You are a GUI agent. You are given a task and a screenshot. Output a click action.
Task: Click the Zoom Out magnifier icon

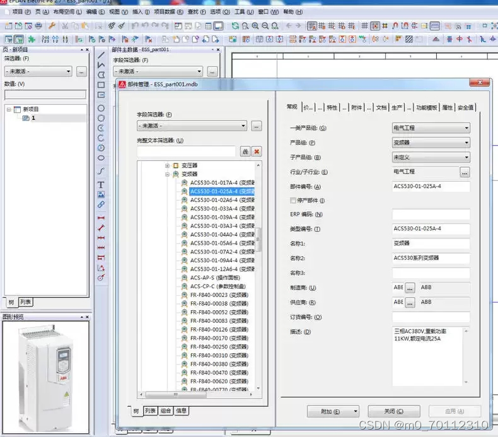(x=265, y=26)
